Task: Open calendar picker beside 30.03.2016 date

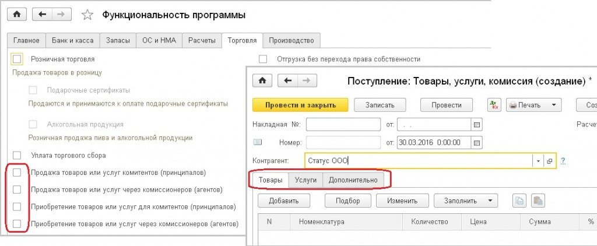Action: coord(477,142)
